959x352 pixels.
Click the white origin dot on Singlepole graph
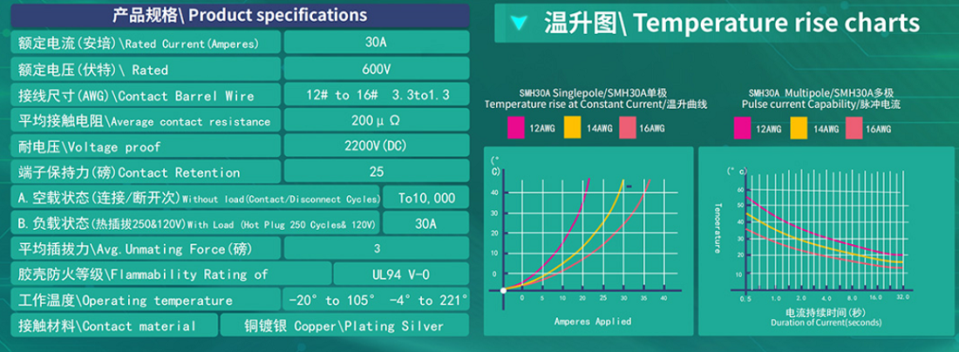coord(504,290)
